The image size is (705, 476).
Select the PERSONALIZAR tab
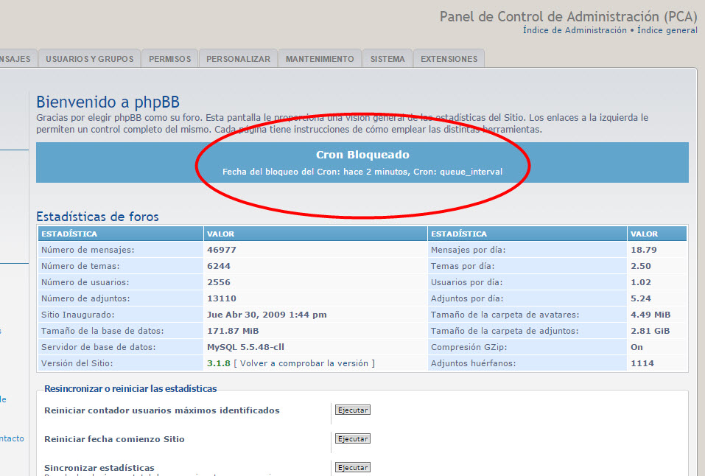(x=238, y=59)
